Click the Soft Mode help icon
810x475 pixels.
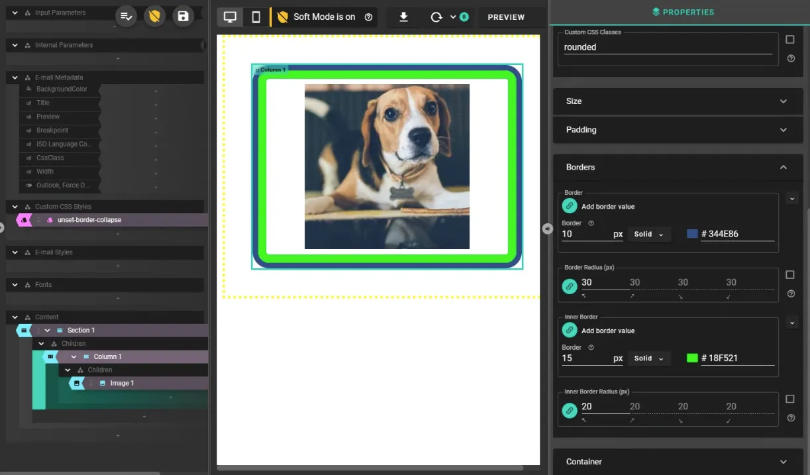(x=369, y=17)
